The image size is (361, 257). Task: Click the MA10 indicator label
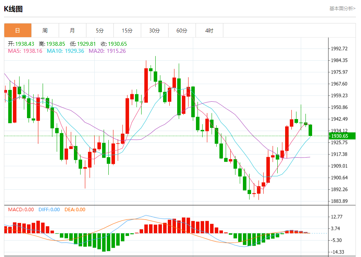click(65, 51)
